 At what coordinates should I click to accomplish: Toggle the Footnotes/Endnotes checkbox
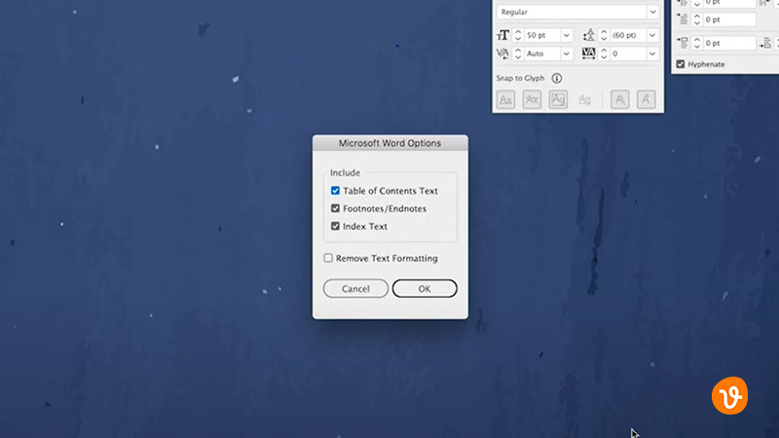click(x=335, y=208)
